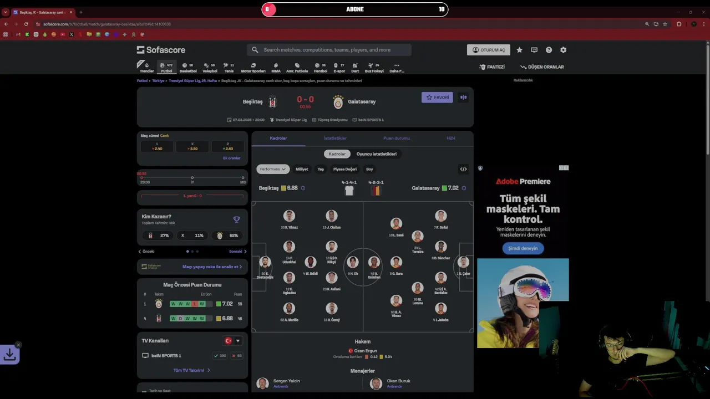The image size is (710, 399).
Task: Open Ek oranlar link
Action: (x=231, y=158)
